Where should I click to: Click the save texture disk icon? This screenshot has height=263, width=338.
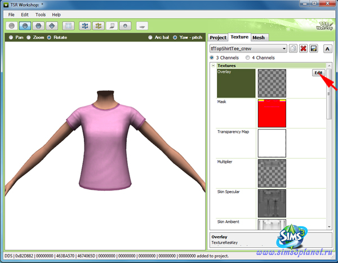click(314, 48)
